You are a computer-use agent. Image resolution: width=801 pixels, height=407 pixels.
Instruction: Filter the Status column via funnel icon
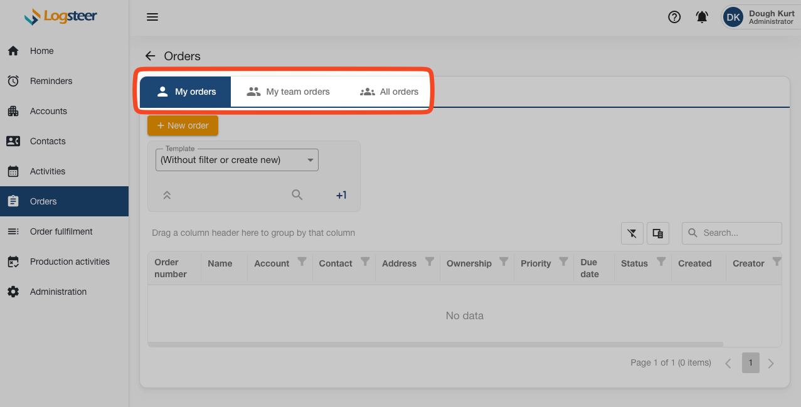pos(661,262)
